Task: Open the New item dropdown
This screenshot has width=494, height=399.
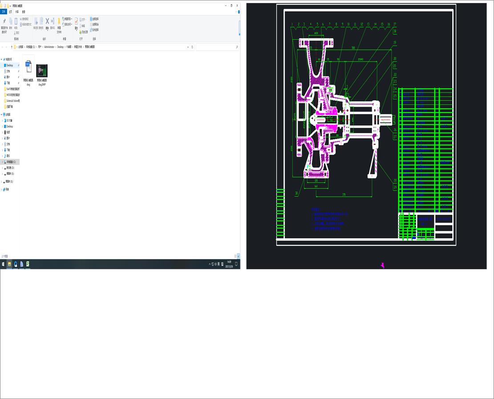Action: coord(67,19)
